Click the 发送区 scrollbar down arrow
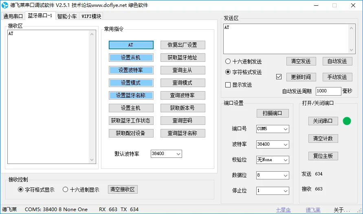The height and width of the screenshot is (214, 363). [352, 50]
